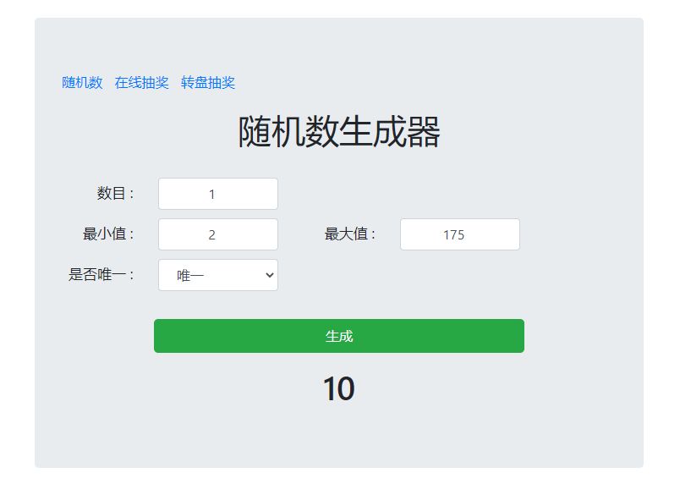
Task: Click the value 2 in the min field
Action: (x=212, y=235)
